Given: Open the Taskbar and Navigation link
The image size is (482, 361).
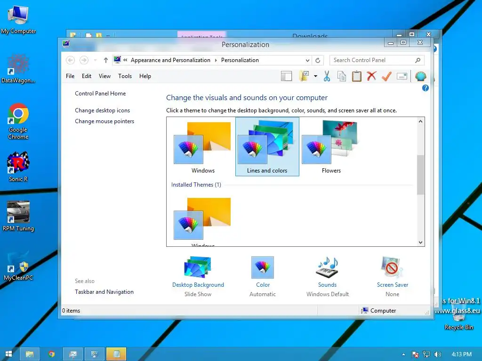Looking at the screenshot, I should (x=104, y=291).
